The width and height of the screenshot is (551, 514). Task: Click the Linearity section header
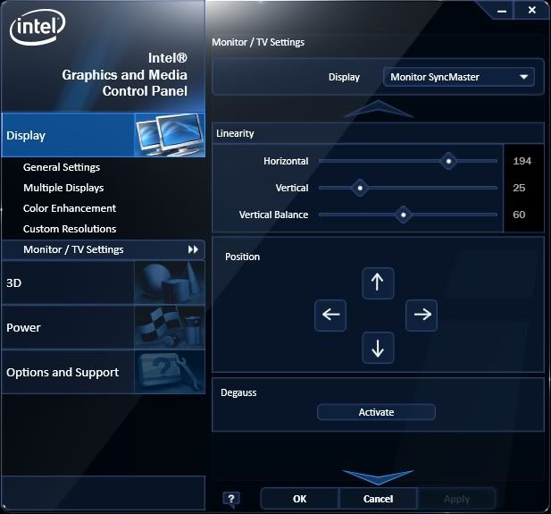pyautogui.click(x=378, y=133)
